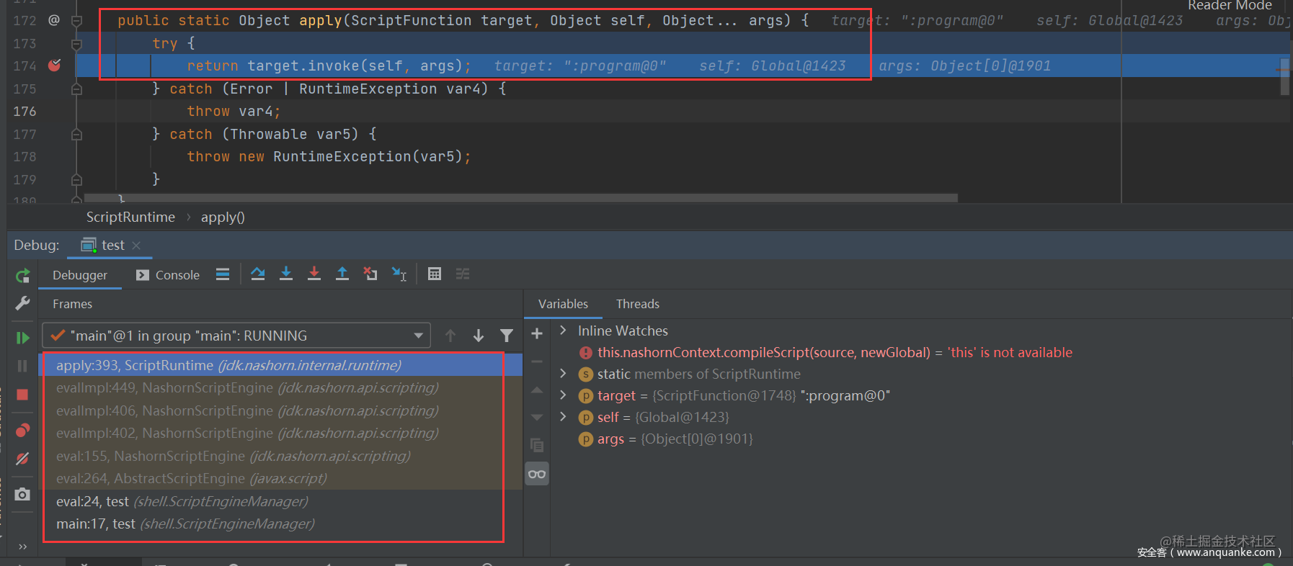Image resolution: width=1293 pixels, height=566 pixels.
Task: Click the Rerun test debug icon
Action: click(x=23, y=275)
